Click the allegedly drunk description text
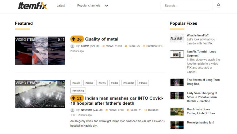Screen dimensions: 237x134 click(x=118, y=123)
